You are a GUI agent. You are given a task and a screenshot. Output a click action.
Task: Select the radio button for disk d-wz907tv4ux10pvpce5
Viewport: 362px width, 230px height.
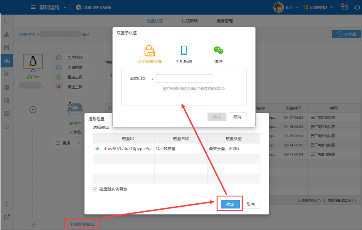(98, 149)
